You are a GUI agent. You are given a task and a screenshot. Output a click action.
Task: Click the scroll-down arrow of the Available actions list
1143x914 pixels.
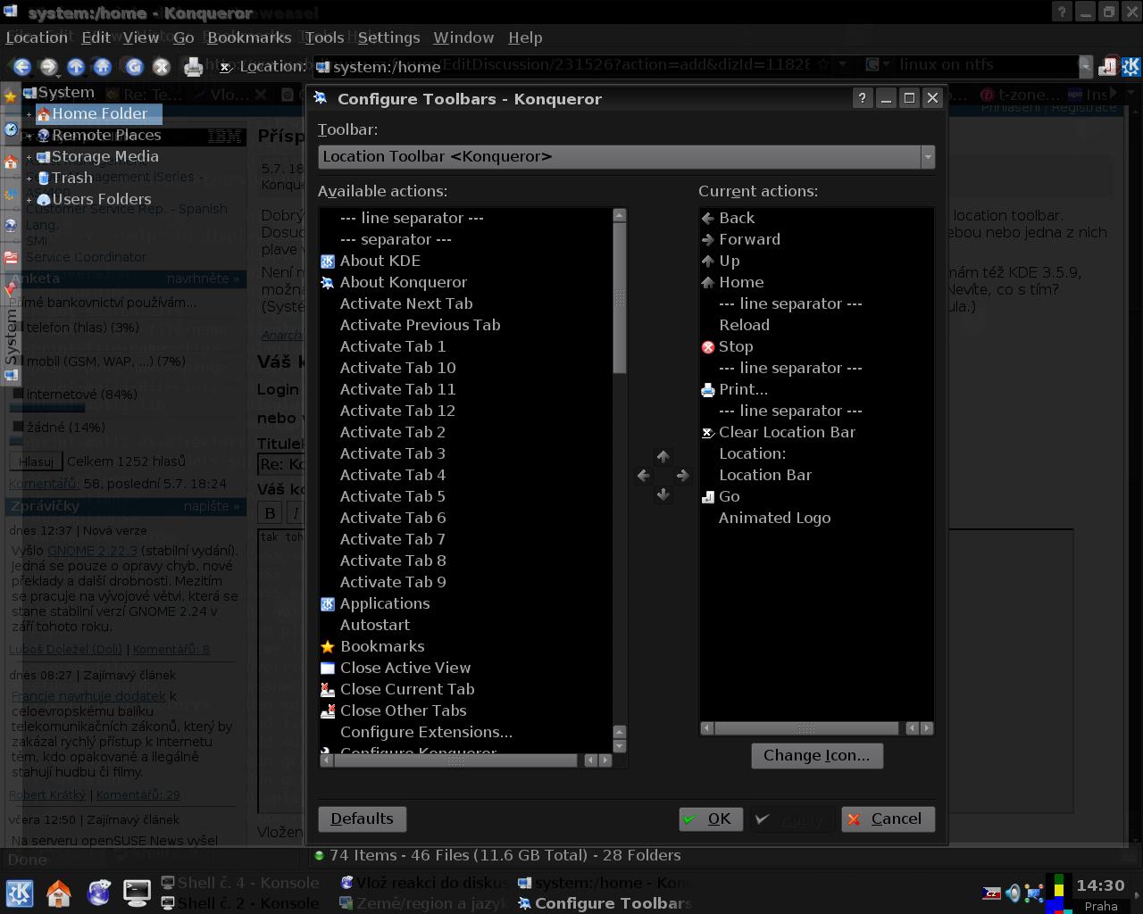tap(620, 745)
